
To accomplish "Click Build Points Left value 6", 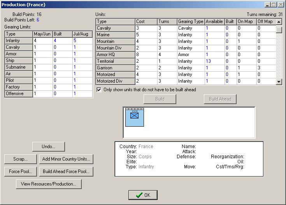I will (x=38, y=20).
